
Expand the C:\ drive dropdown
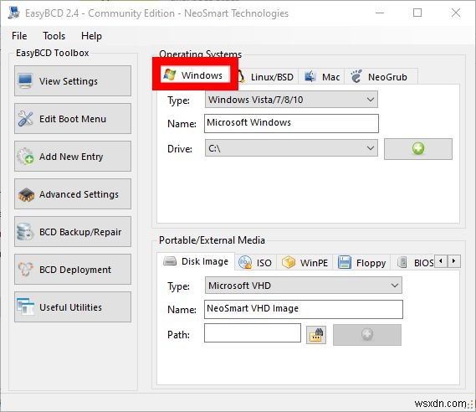[x=291, y=148]
